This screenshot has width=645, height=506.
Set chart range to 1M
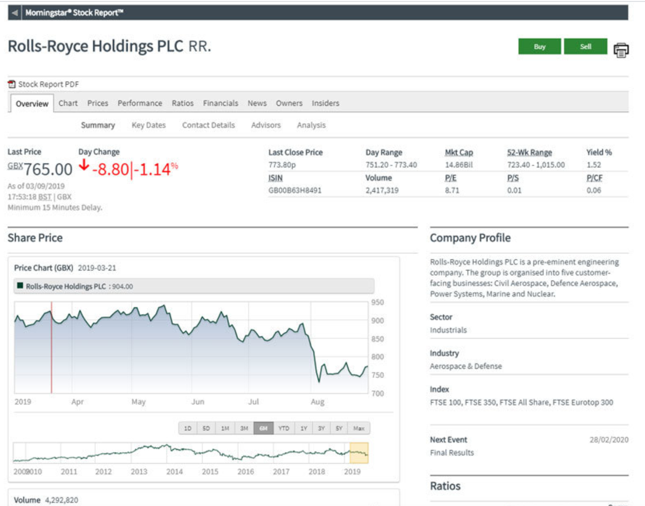[225, 428]
